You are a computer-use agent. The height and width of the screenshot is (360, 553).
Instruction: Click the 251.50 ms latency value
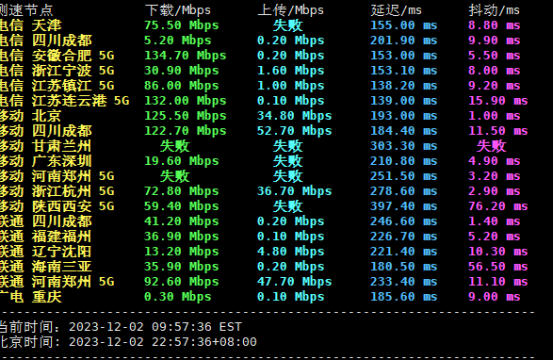click(x=404, y=176)
